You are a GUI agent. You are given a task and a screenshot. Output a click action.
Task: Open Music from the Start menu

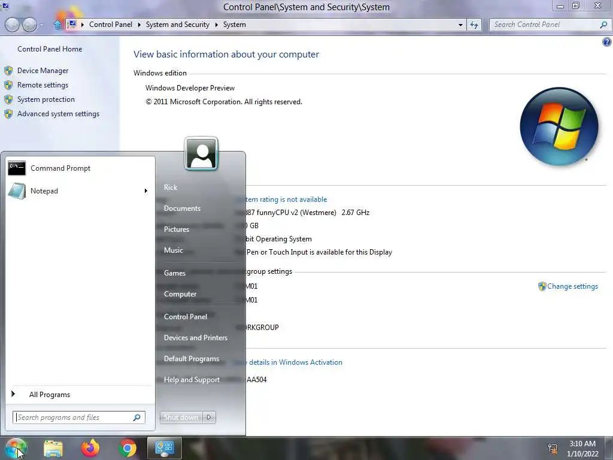(x=173, y=250)
